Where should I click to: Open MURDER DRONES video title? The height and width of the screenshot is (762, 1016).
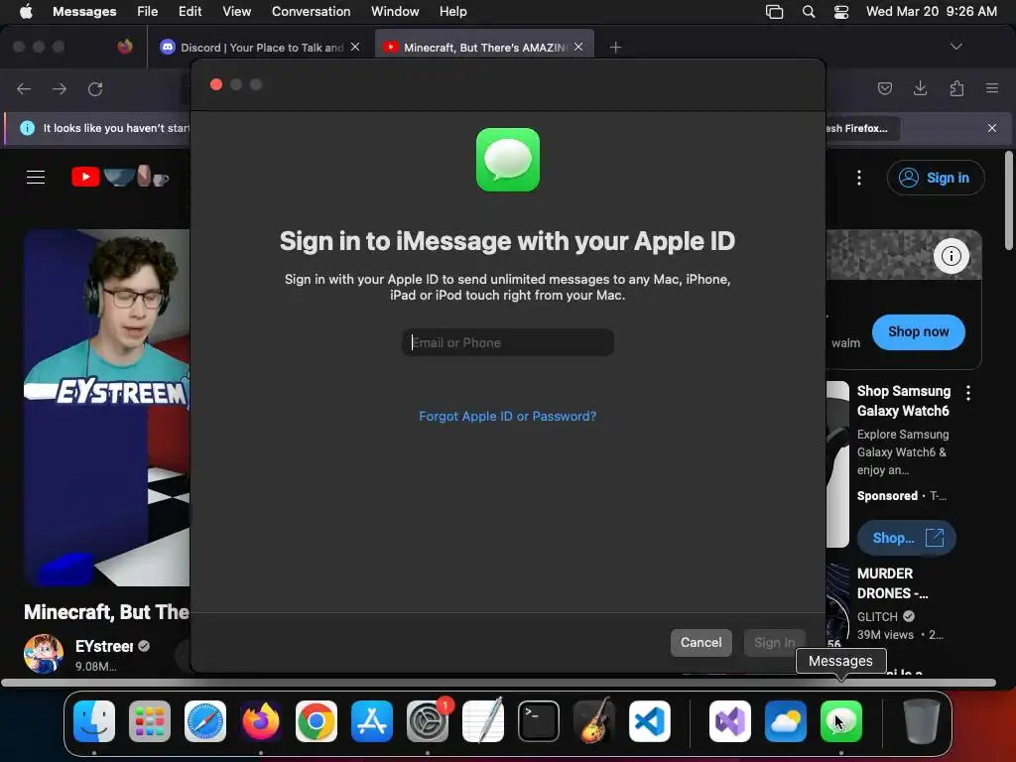pos(892,583)
